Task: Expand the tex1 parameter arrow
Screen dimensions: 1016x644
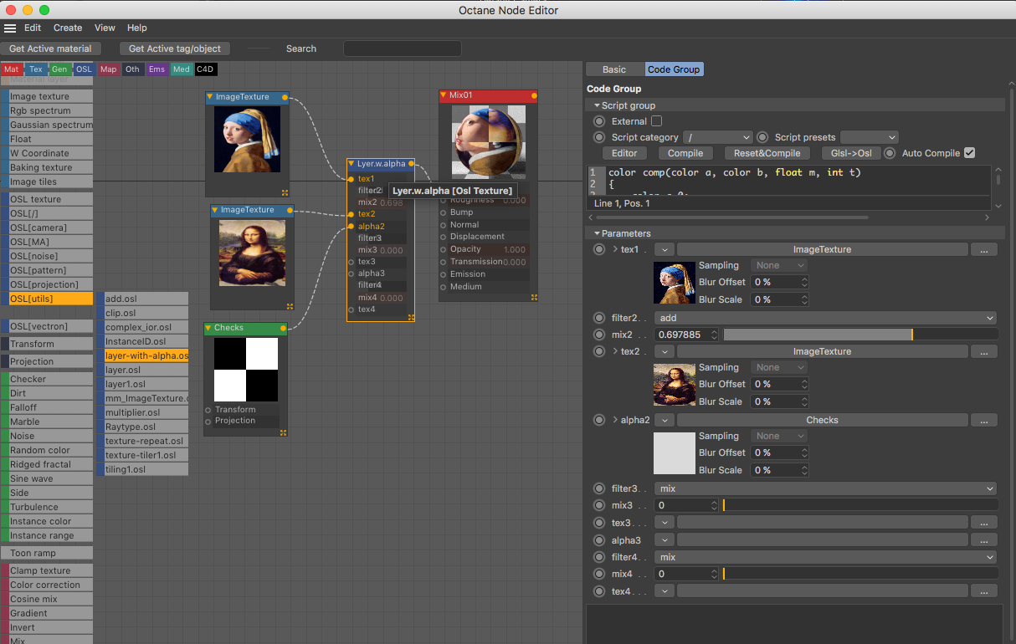Action: point(616,249)
